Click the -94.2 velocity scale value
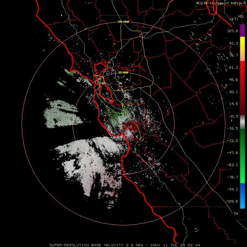The width and height of the screenshot is (247, 247). (232, 189)
